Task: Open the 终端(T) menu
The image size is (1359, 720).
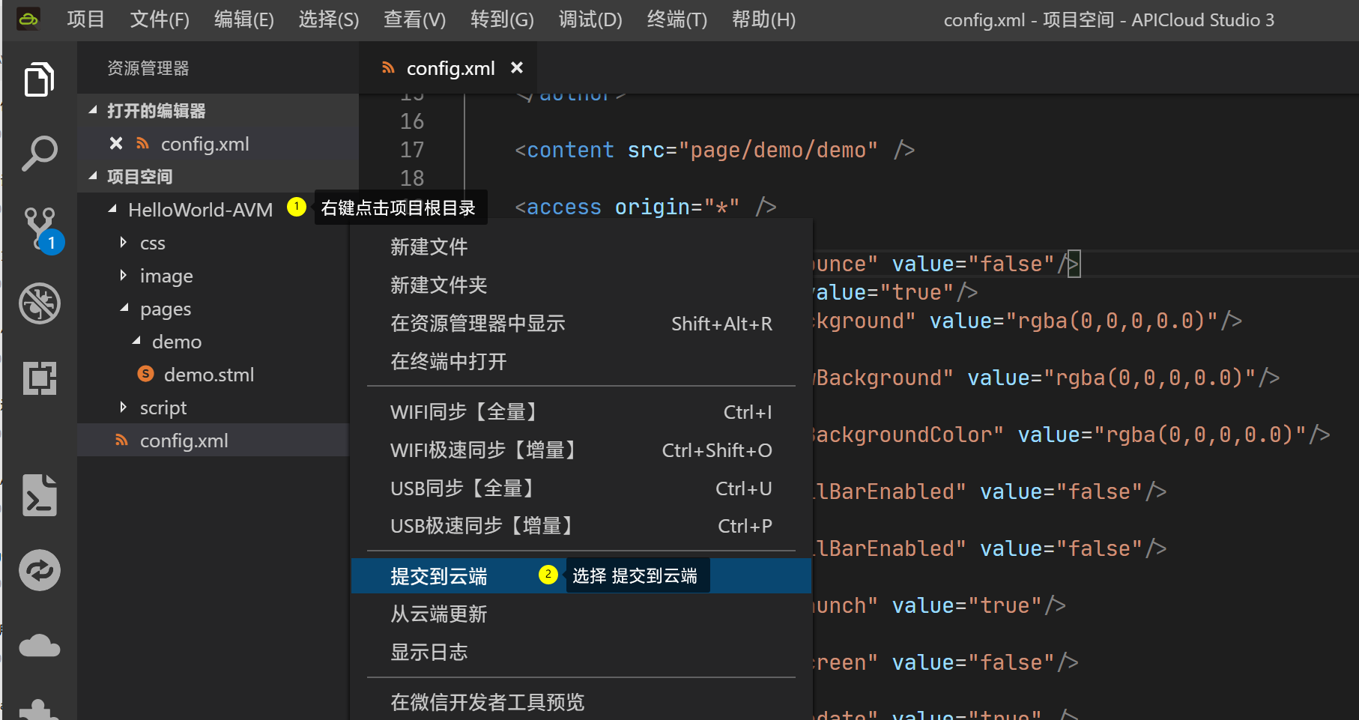Action: 677,19
